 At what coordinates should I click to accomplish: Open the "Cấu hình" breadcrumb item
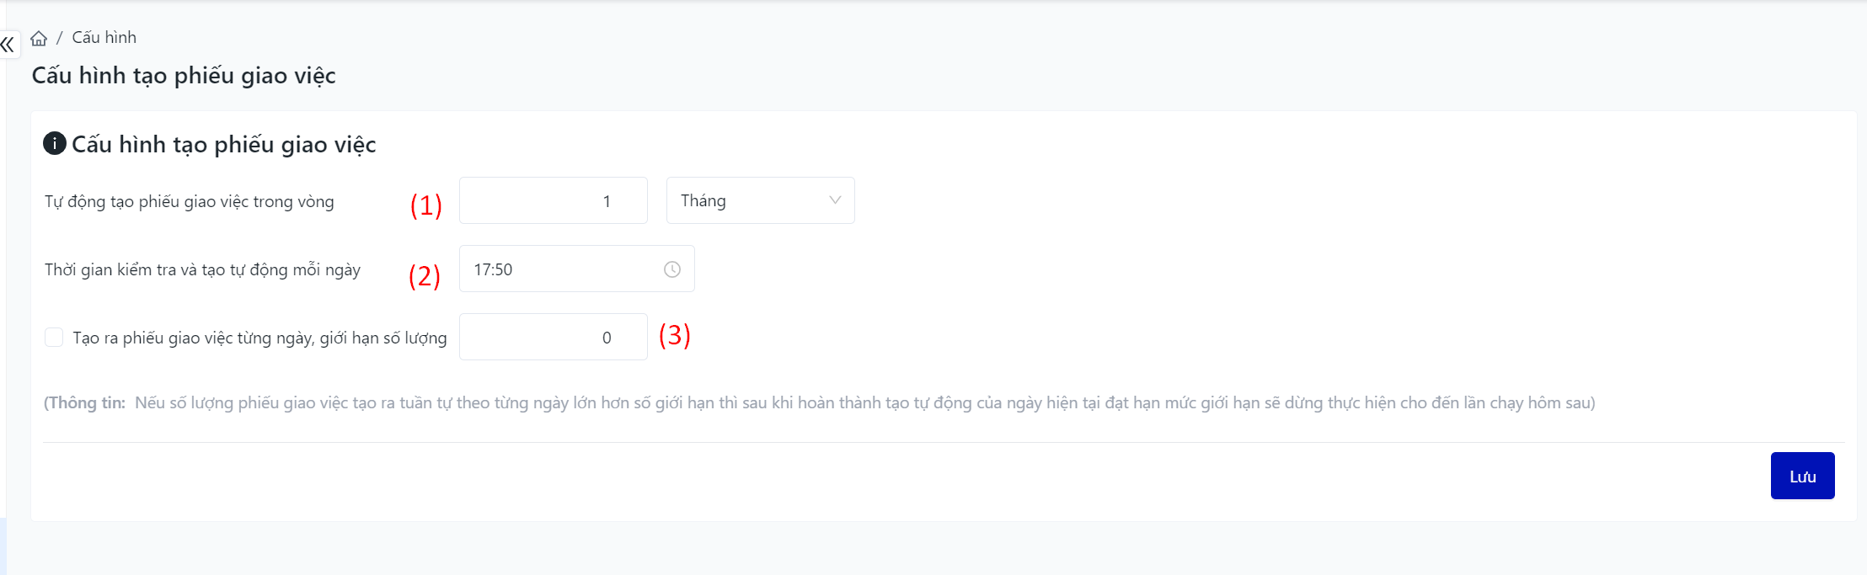coord(104,38)
